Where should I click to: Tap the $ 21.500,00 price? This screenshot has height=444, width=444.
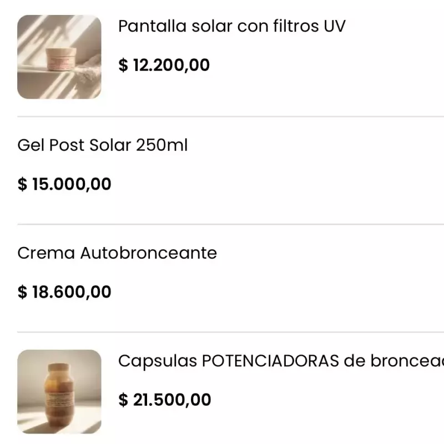[x=165, y=400]
